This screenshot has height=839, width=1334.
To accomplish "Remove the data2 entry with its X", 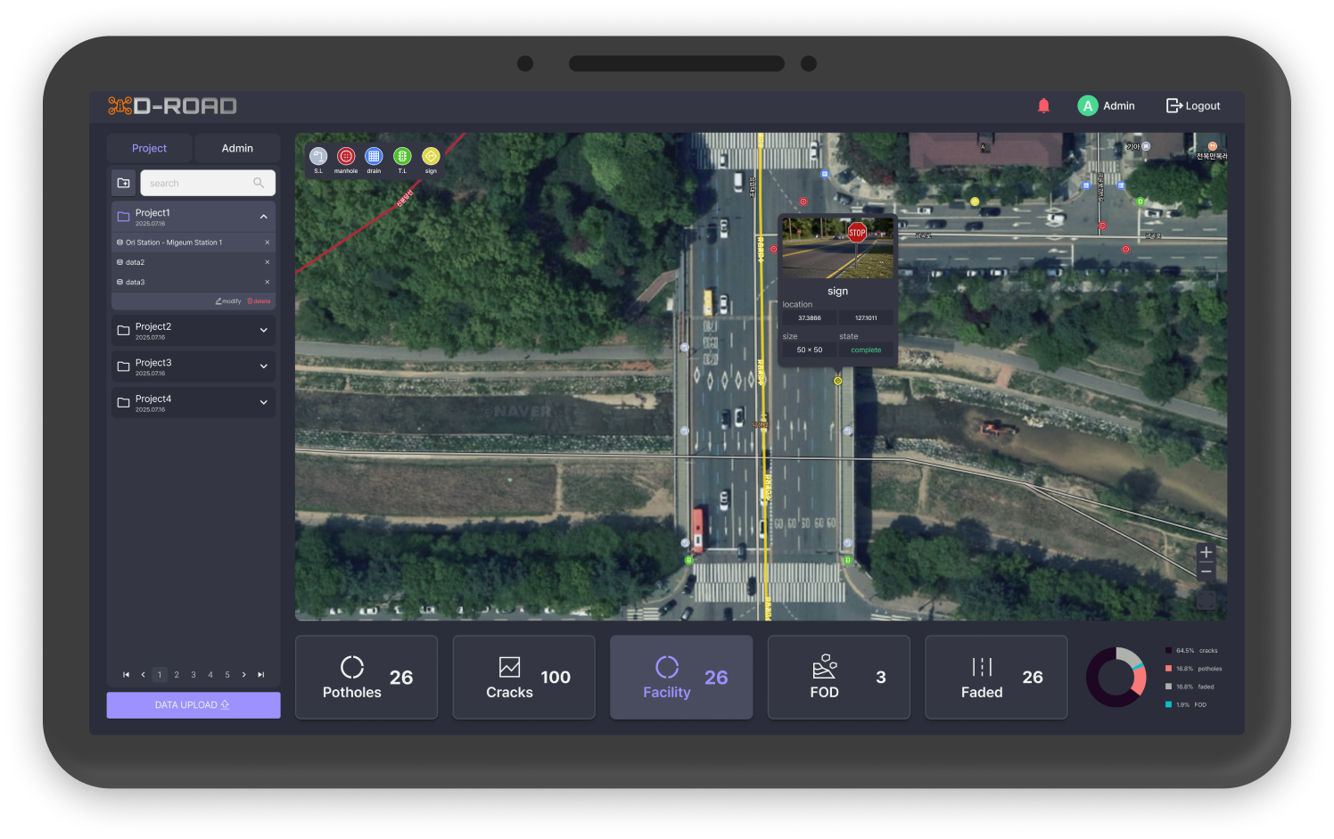I will pos(267,262).
